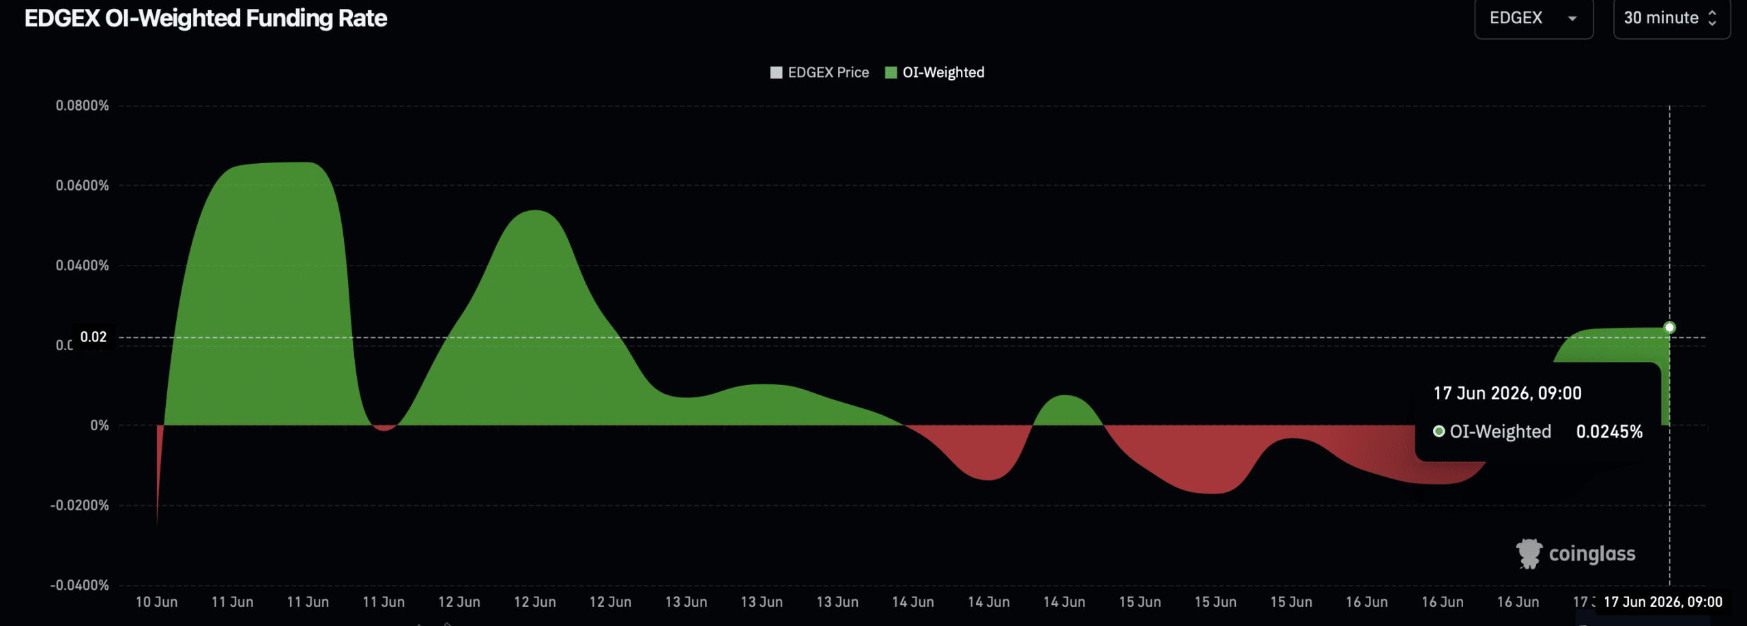Image resolution: width=1747 pixels, height=626 pixels.
Task: Toggle the EDGEX Price legend series
Action: (x=820, y=72)
